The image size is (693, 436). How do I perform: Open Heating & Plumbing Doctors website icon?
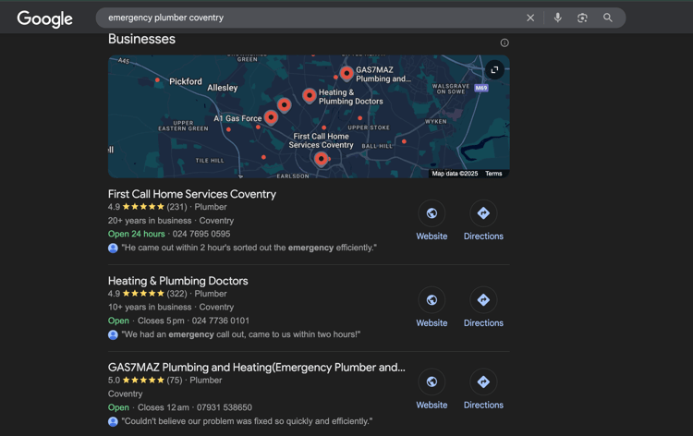(432, 300)
